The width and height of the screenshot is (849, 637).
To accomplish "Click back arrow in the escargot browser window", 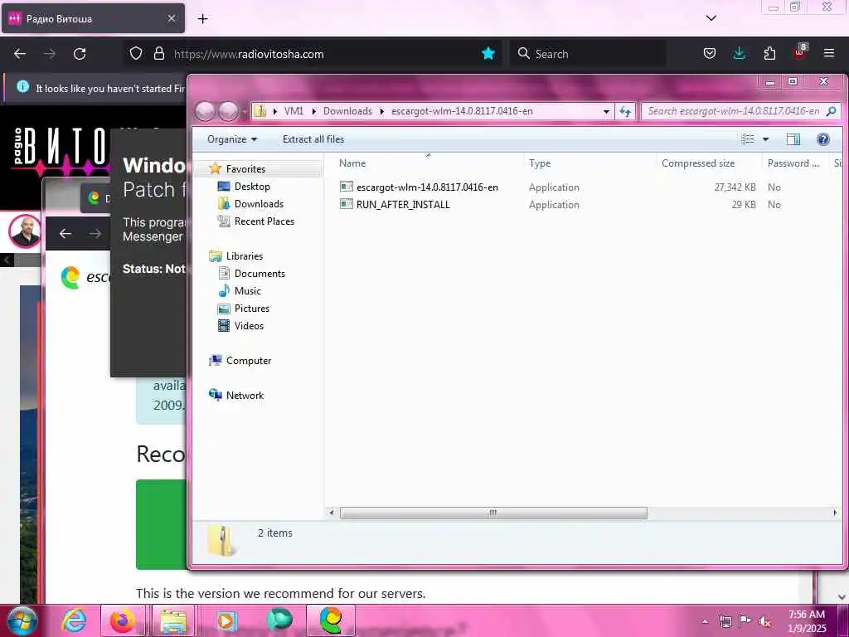I will (65, 233).
